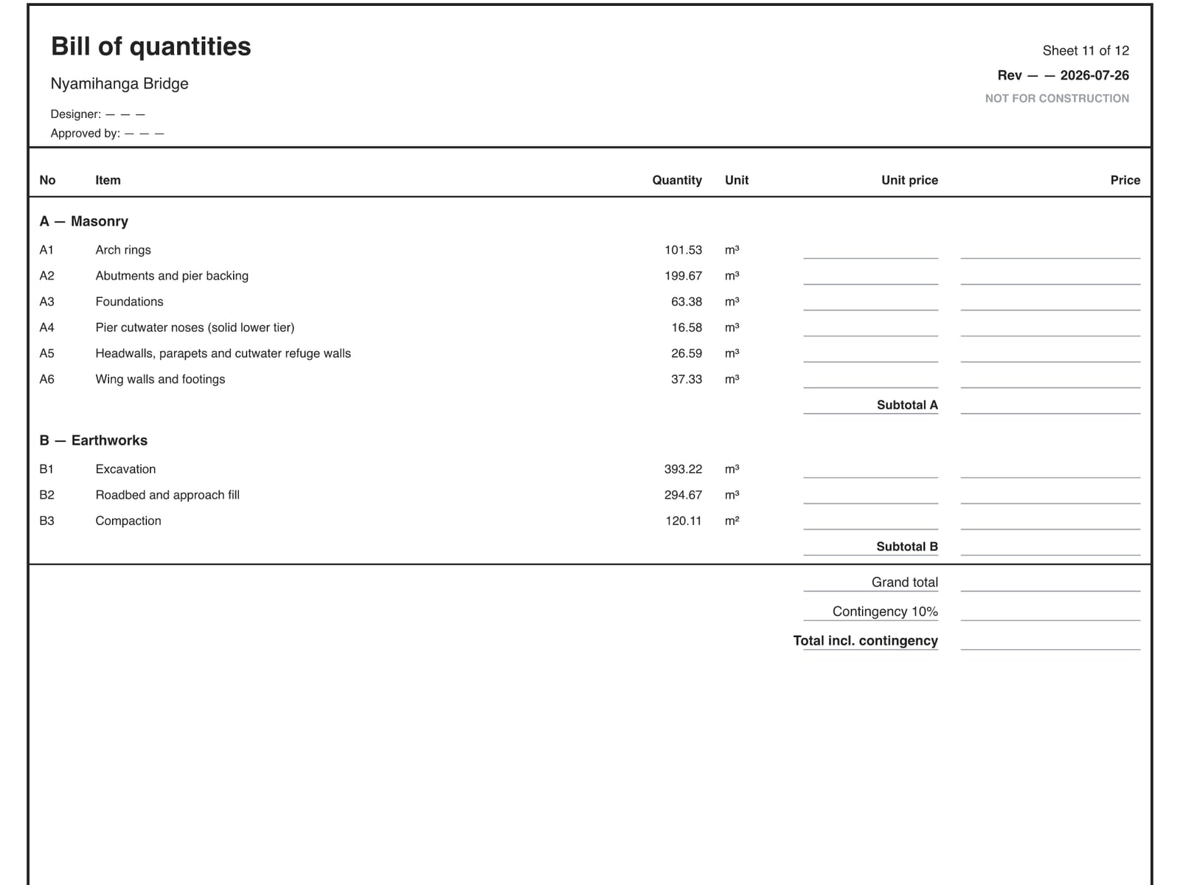Click the 'Bill of quantities' title
1180x885 pixels.
tap(151, 46)
